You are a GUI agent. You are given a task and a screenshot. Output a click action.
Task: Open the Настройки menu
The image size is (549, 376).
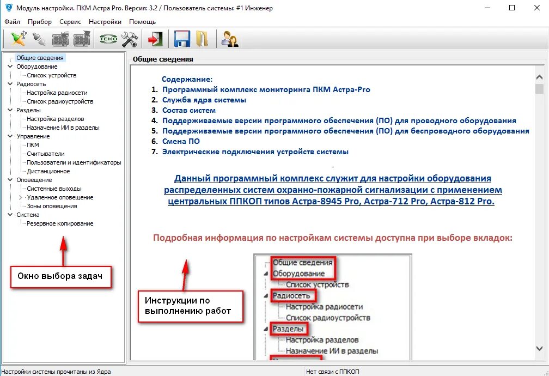(105, 22)
